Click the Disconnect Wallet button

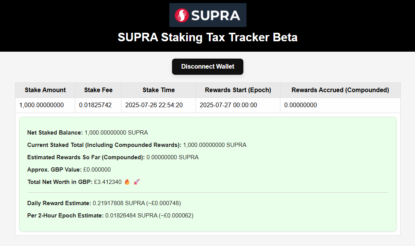point(207,67)
